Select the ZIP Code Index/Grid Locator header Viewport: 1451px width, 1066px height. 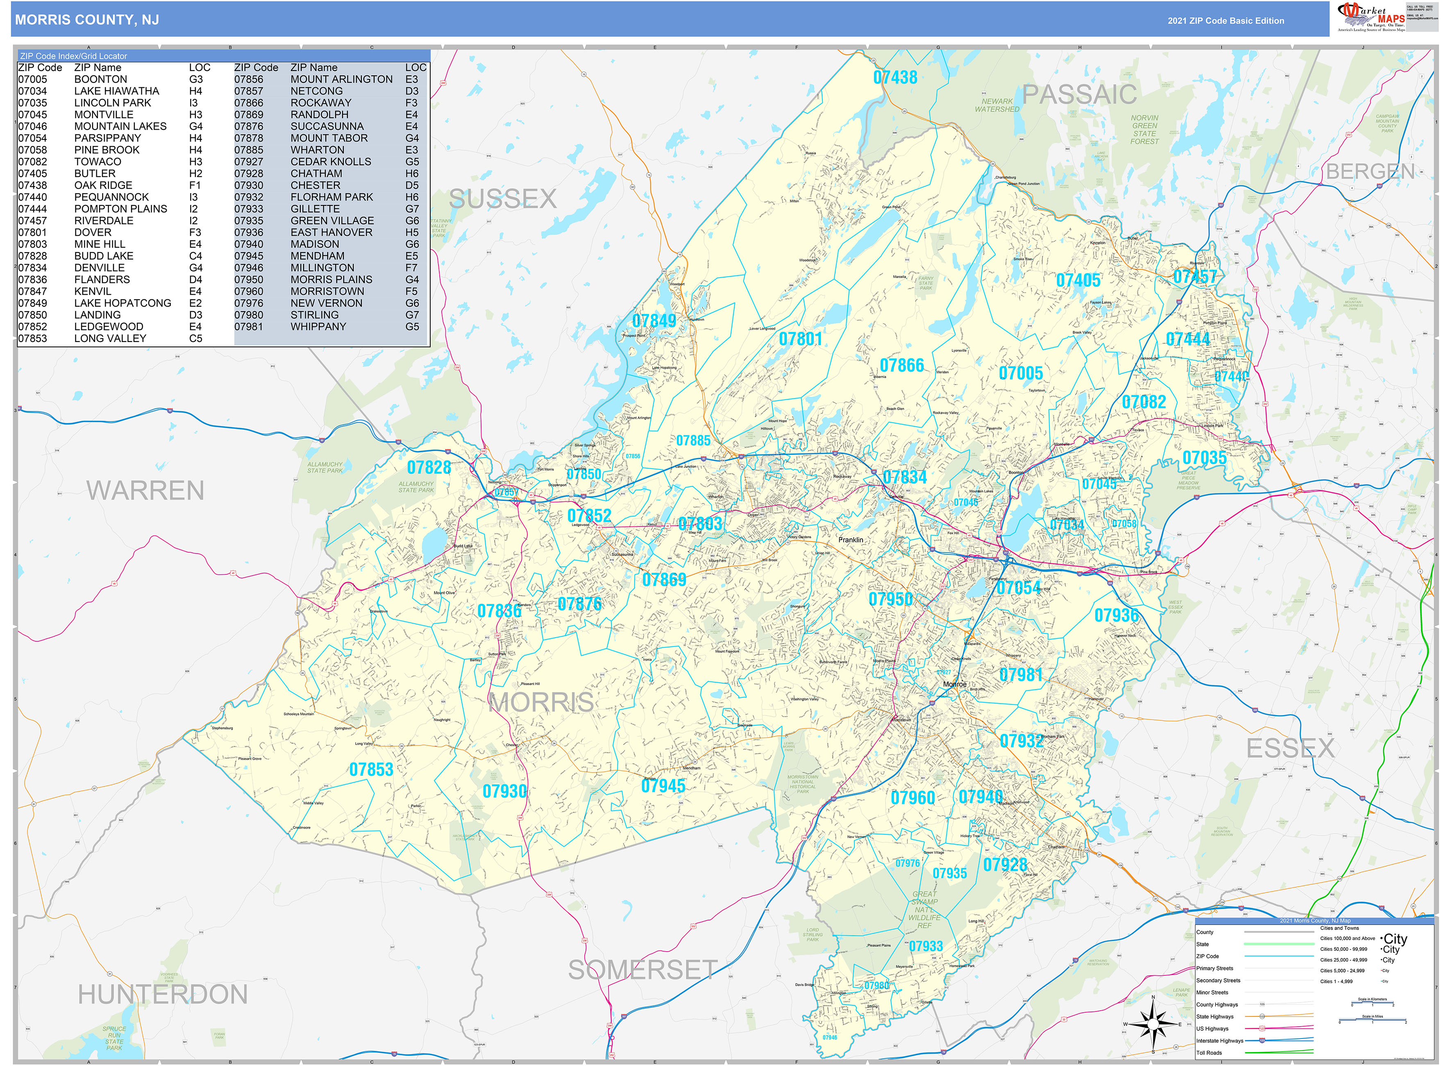click(73, 56)
